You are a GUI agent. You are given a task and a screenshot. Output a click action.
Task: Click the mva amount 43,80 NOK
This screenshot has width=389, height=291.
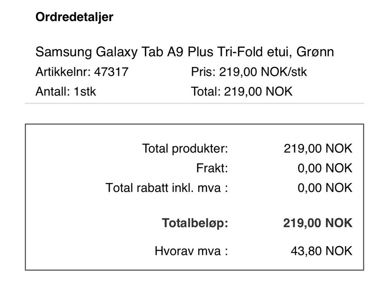(321, 251)
